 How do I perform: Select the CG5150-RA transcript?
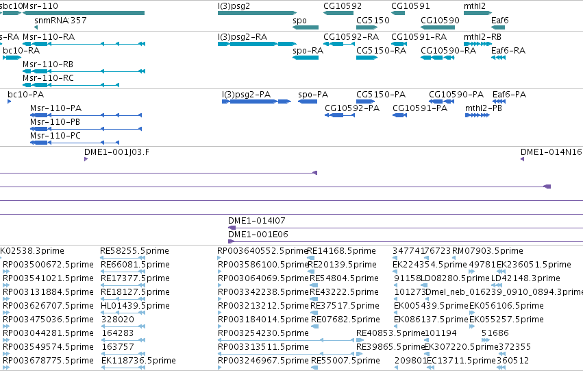367,58
